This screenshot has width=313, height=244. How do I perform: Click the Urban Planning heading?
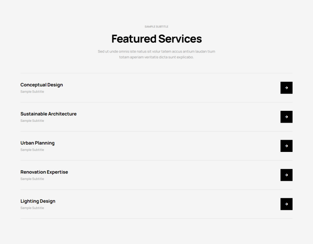[x=37, y=143]
